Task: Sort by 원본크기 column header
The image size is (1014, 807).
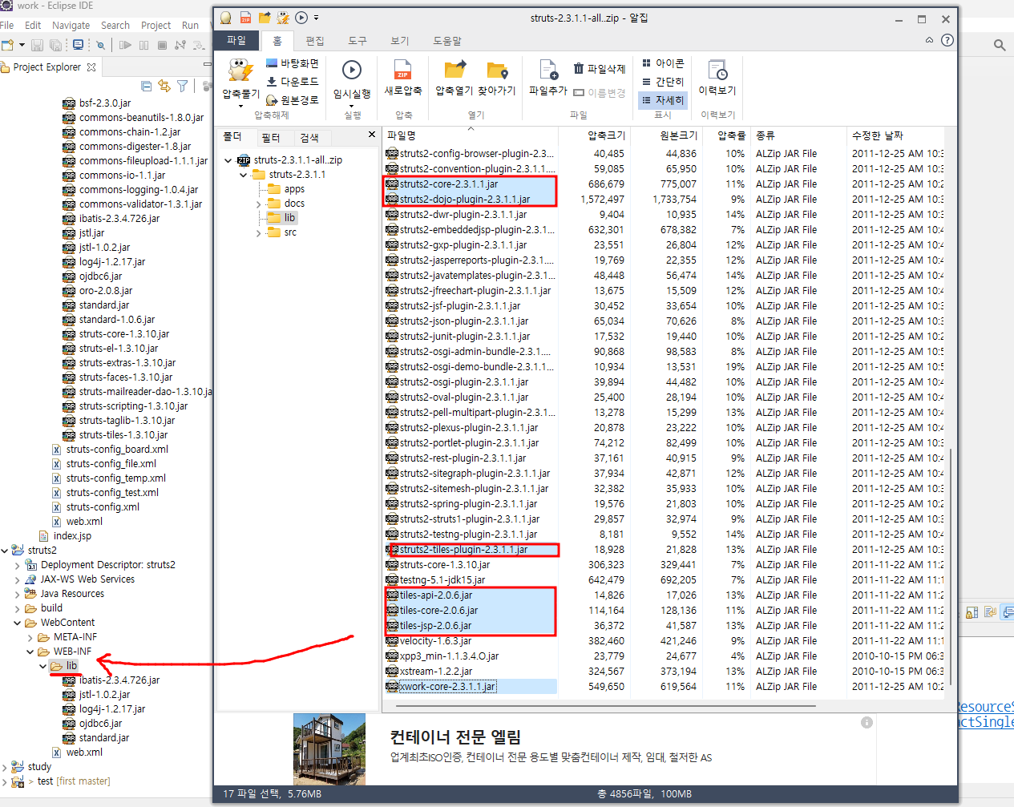Action: [x=665, y=135]
